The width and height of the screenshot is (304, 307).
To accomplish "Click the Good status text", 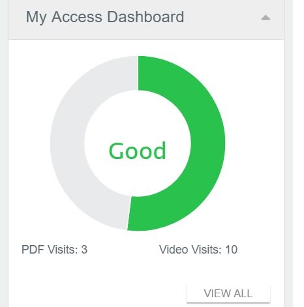I will [x=138, y=151].
